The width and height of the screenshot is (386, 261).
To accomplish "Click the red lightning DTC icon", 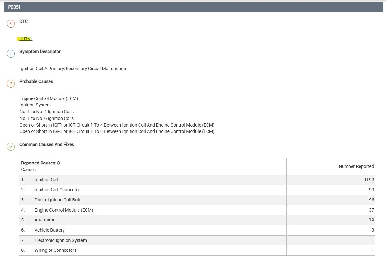I will (11, 24).
